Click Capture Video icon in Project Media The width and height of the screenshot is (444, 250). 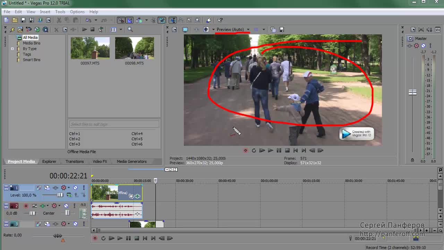click(28, 30)
